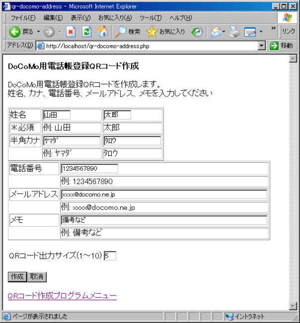Open the ツール(T) menu

[150, 18]
